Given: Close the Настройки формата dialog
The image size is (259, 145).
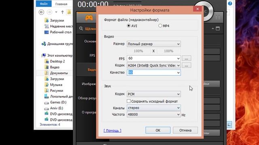Looking at the screenshot, I should [x=197, y=9].
